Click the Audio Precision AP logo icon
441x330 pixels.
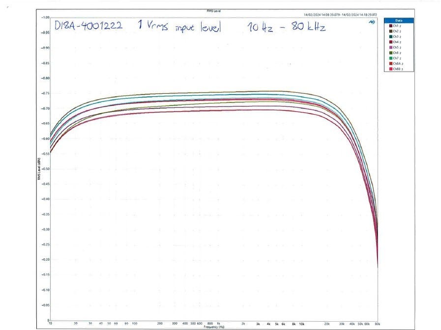click(x=372, y=22)
